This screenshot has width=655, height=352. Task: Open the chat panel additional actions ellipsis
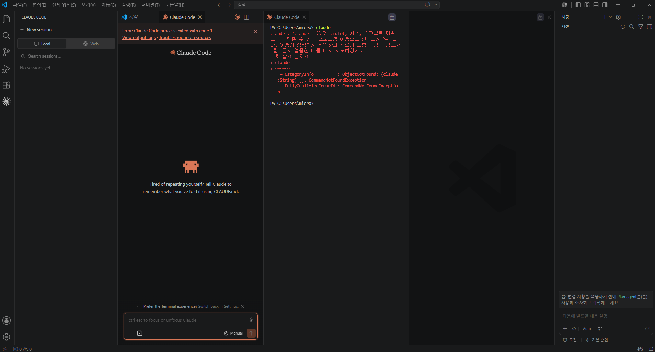(627, 17)
